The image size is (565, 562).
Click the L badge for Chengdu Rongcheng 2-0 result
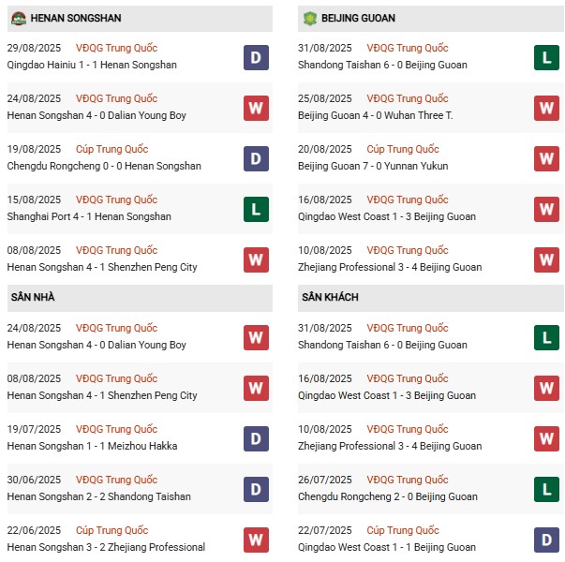tap(546, 489)
